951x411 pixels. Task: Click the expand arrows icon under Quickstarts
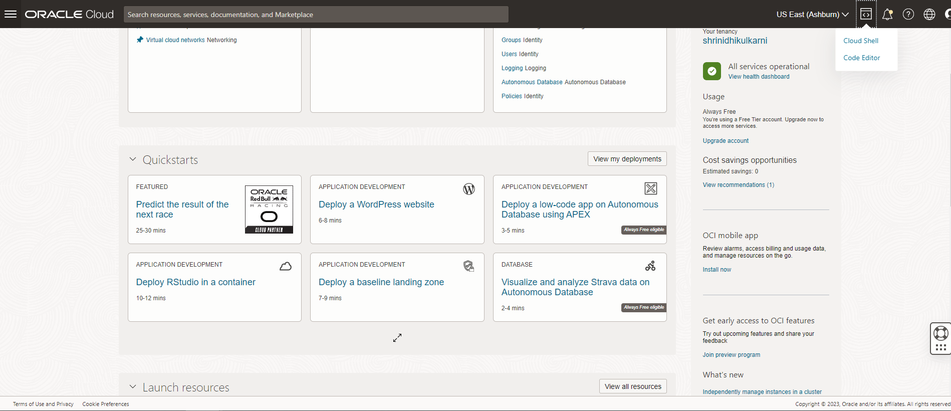click(397, 338)
